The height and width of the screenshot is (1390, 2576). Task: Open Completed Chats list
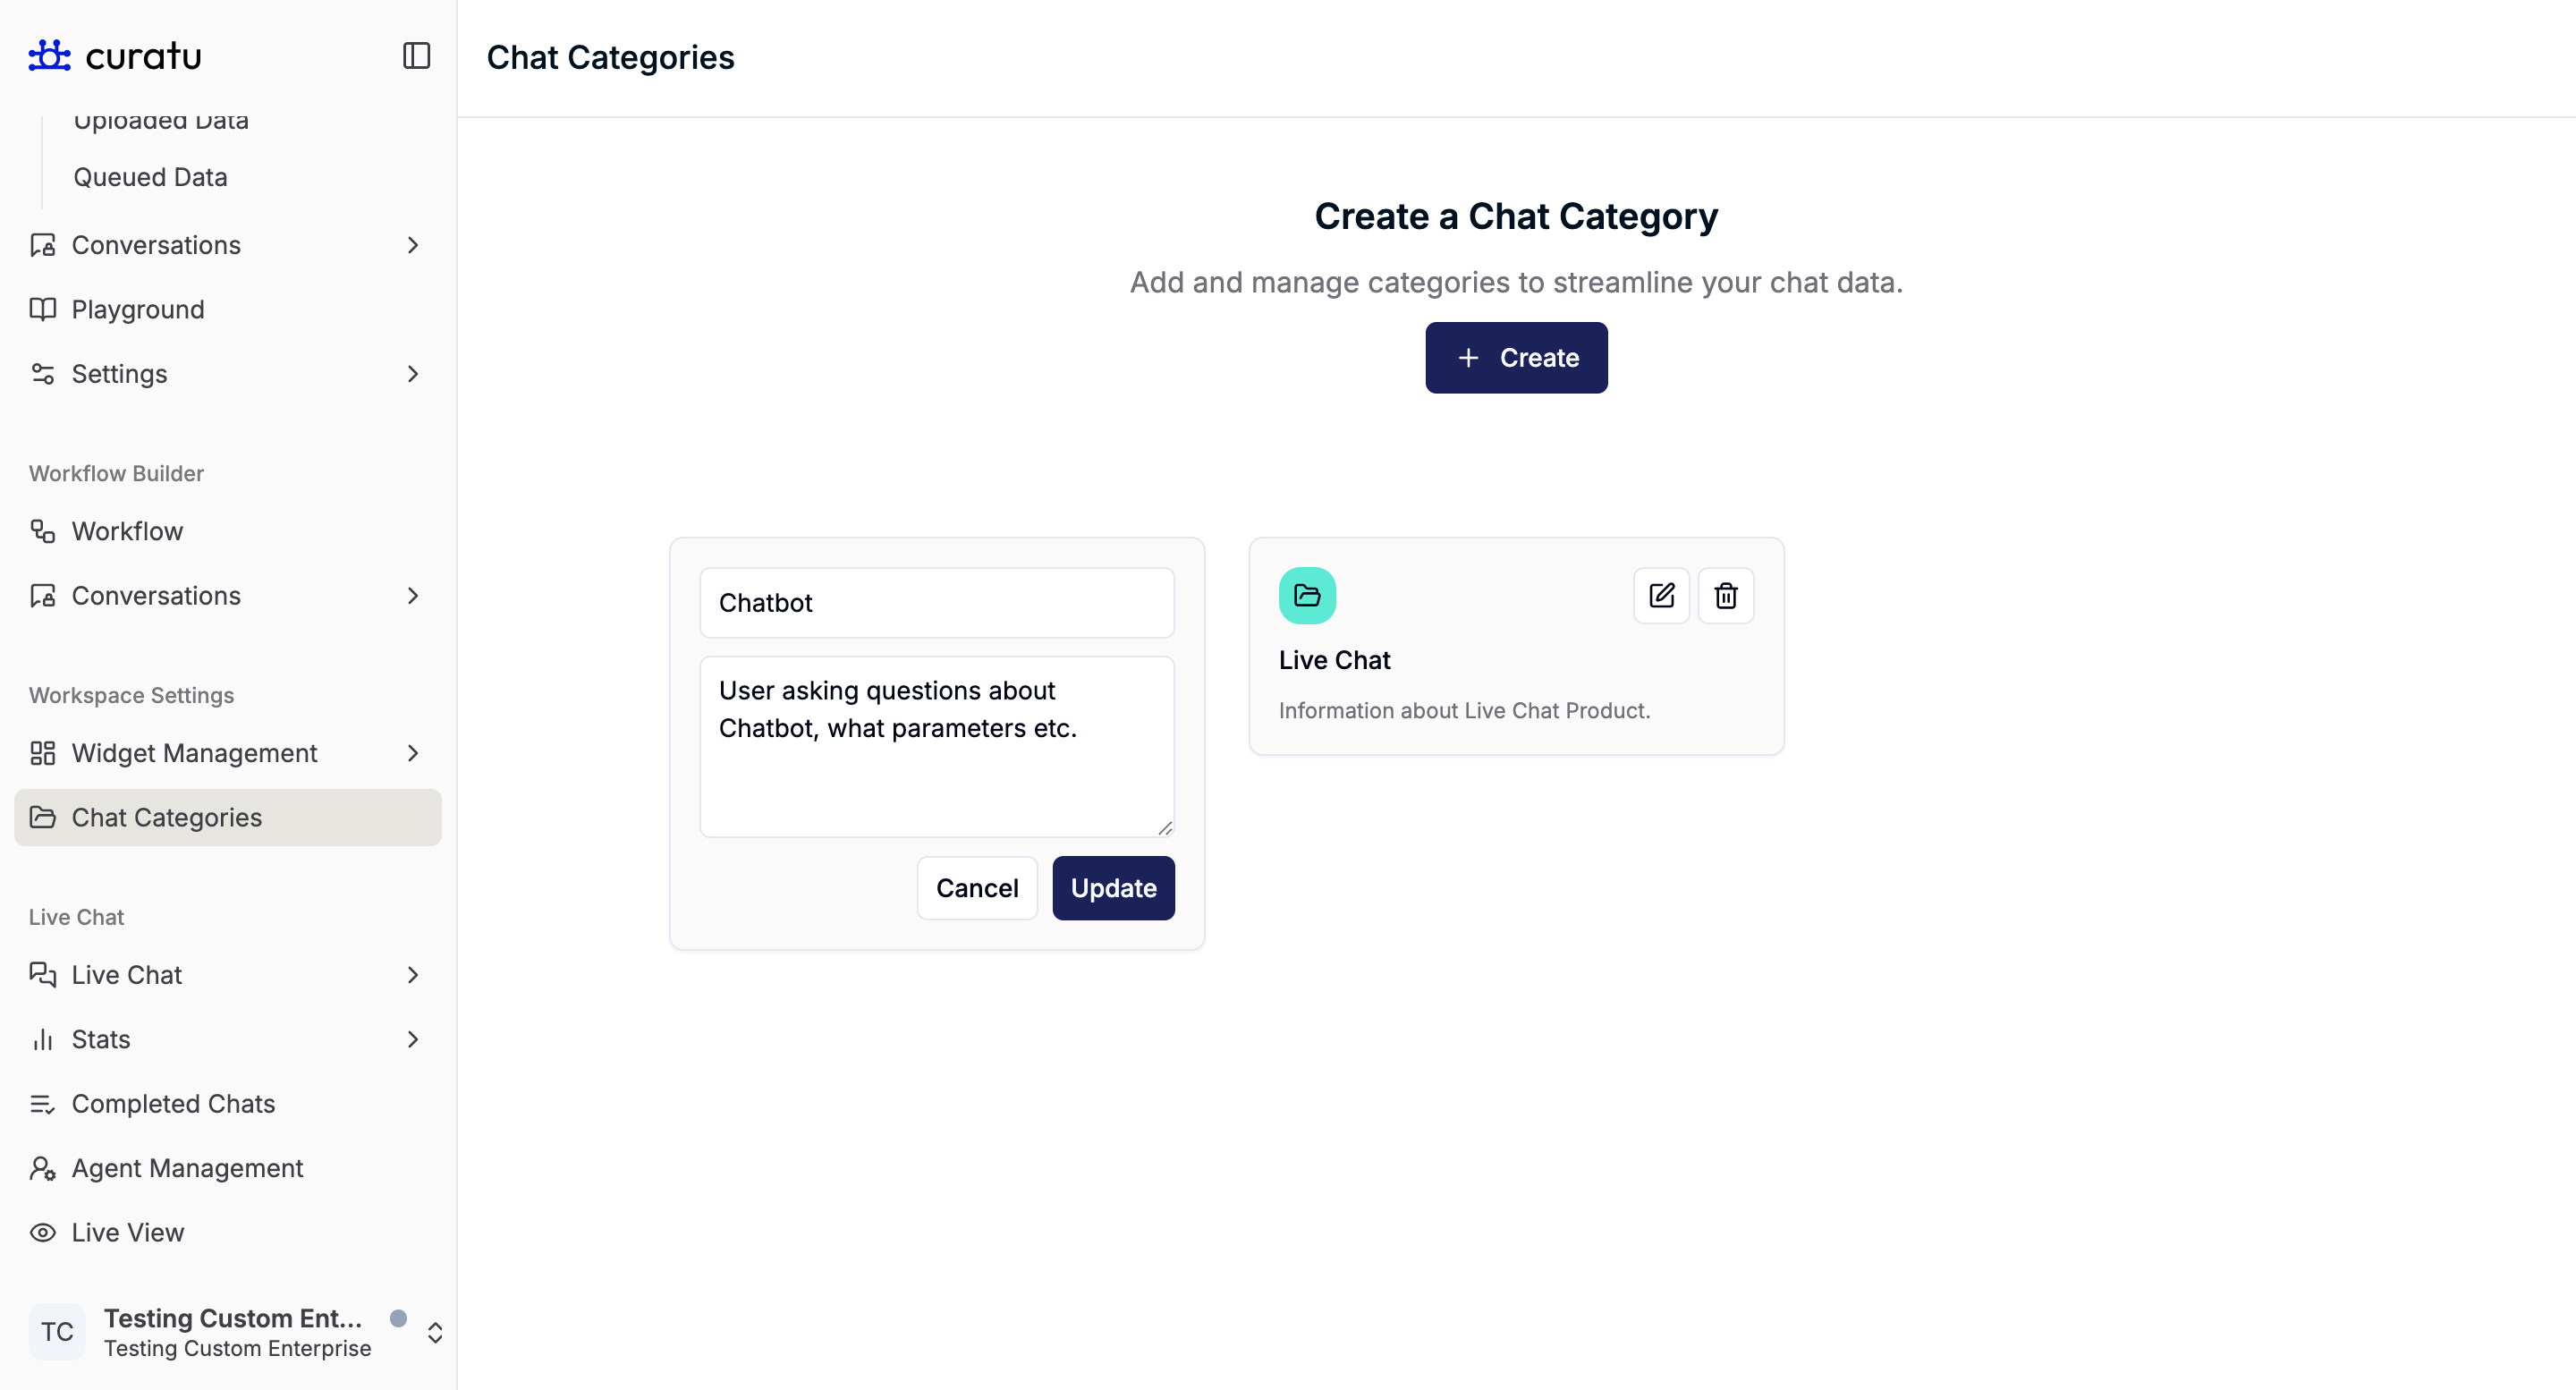pos(173,1104)
